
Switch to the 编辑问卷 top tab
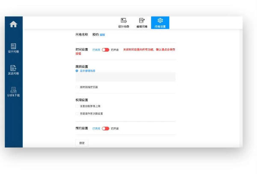coord(142,23)
